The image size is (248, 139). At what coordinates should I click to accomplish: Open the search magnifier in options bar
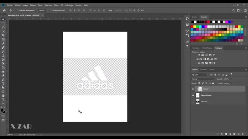point(234,10)
